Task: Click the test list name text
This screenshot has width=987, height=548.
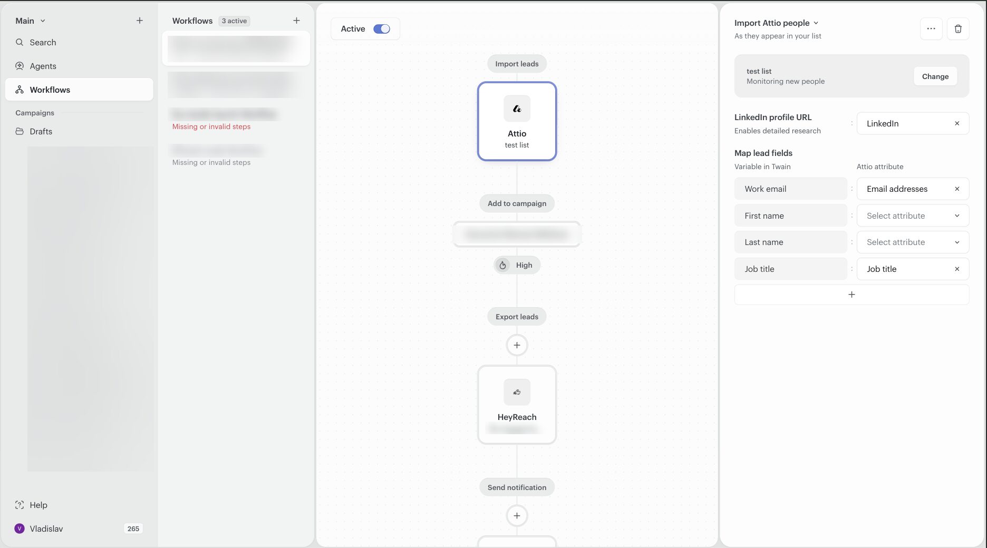Action: (759, 71)
